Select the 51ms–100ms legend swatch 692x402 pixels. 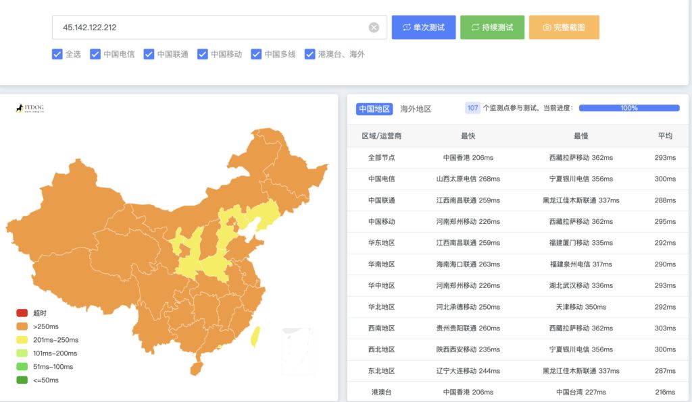(22, 366)
